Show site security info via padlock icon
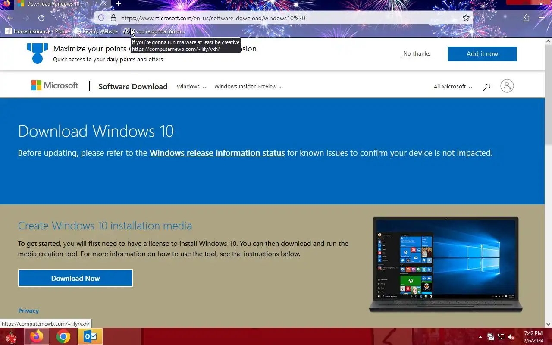This screenshot has height=345, width=552. [113, 18]
